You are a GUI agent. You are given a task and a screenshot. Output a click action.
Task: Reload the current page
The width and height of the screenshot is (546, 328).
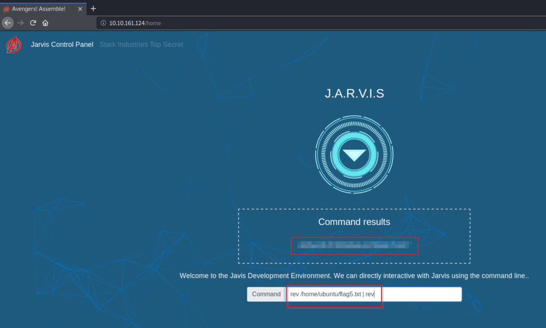[33, 23]
